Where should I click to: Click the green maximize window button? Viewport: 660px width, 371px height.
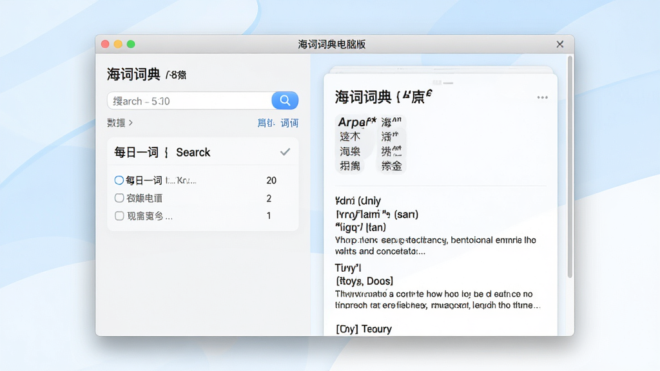[x=131, y=44]
